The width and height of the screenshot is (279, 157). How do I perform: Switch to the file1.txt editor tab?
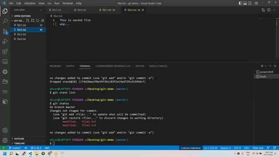pyautogui.click(x=107, y=10)
